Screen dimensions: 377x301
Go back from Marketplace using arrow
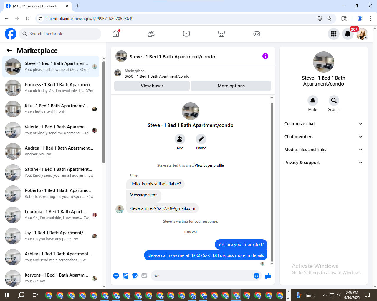(9, 50)
